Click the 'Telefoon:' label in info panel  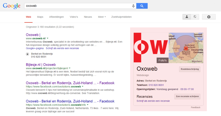click(142, 85)
